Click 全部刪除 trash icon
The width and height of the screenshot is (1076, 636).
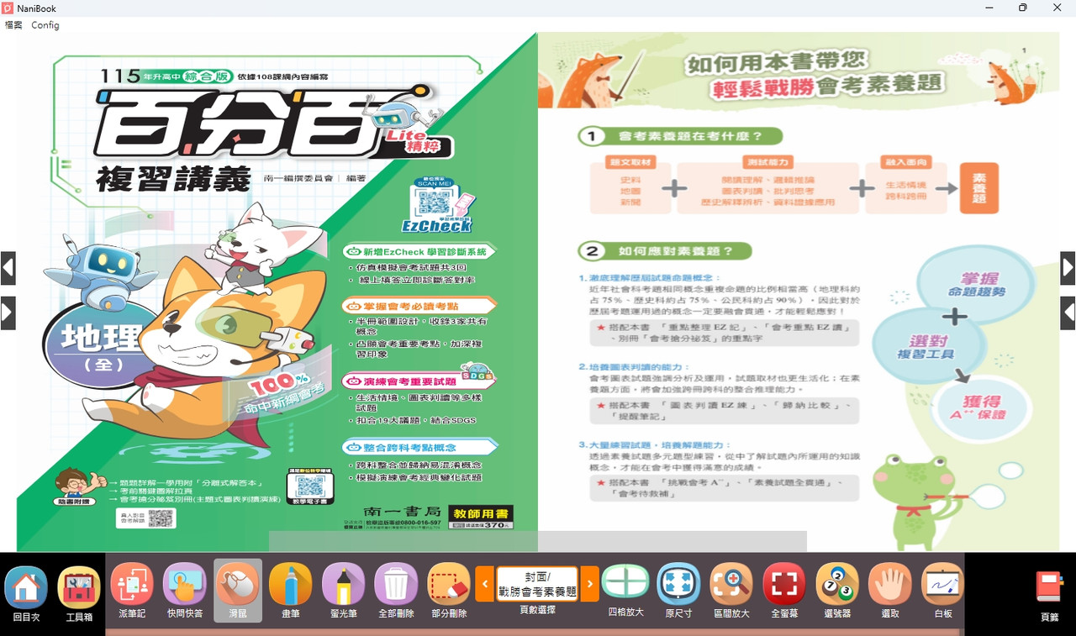(396, 586)
